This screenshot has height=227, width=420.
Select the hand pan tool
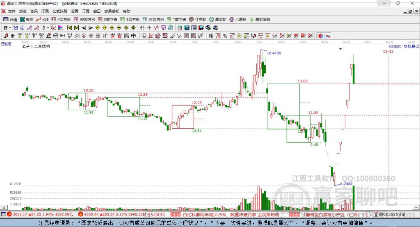142,28
